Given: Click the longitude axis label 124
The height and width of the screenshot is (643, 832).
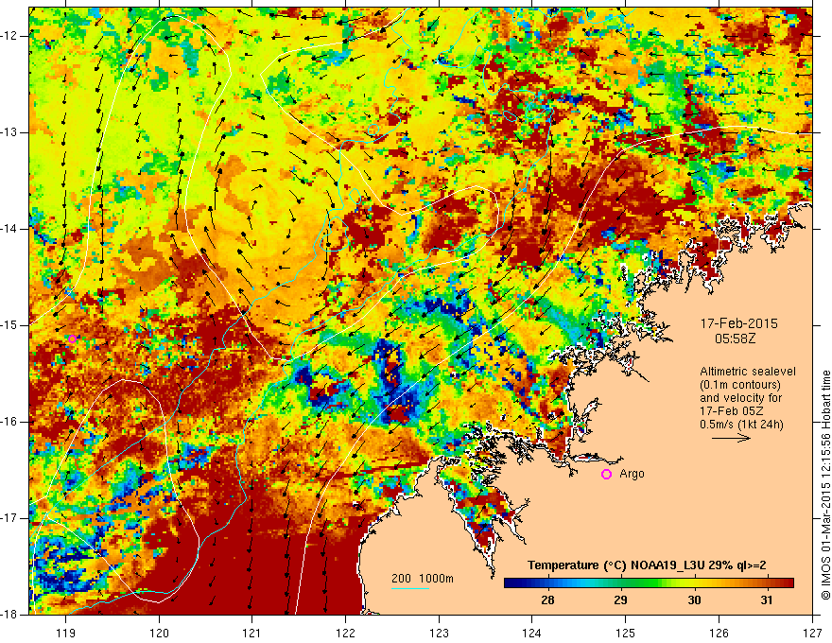Looking at the screenshot, I should pos(532,633).
